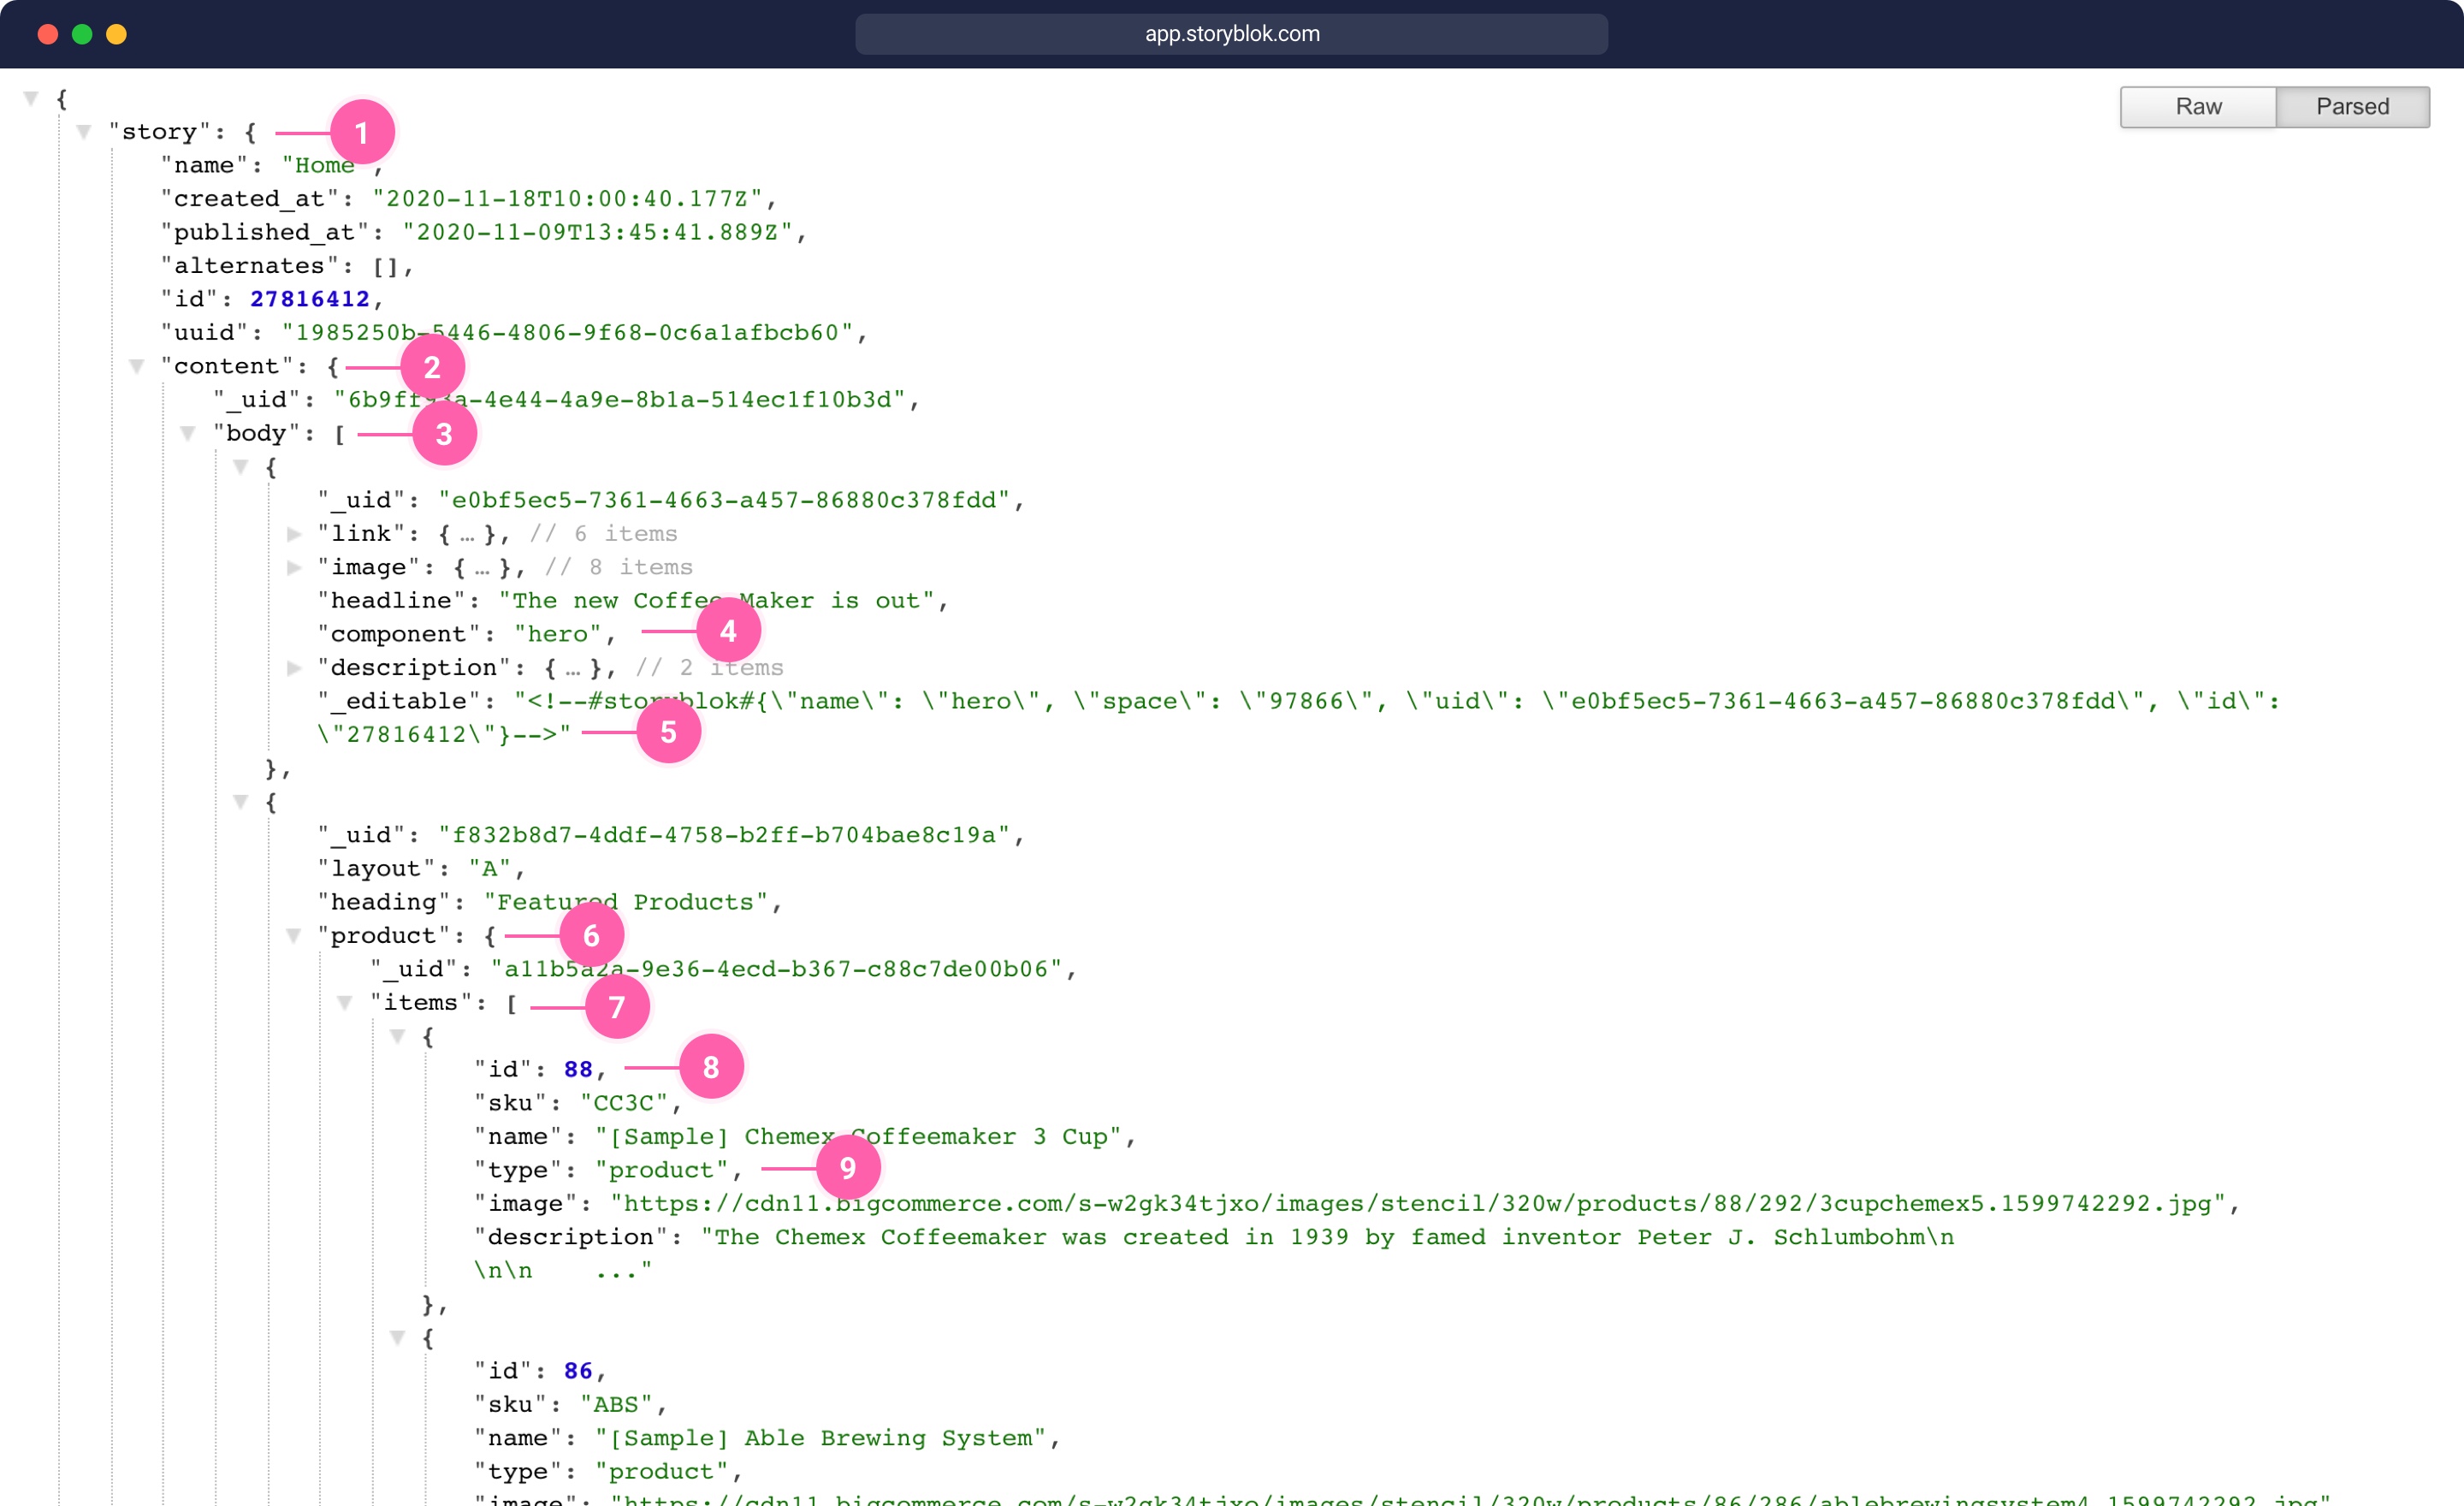Click the _uid value e0bf5ec5-7361-4663
This screenshot has width=2464, height=1506.
click(724, 500)
